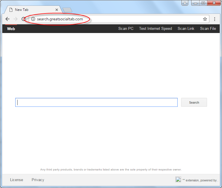Viewport: 222px width, 188px height.
Task: Open the Scan PC menu item
Action: point(126,28)
